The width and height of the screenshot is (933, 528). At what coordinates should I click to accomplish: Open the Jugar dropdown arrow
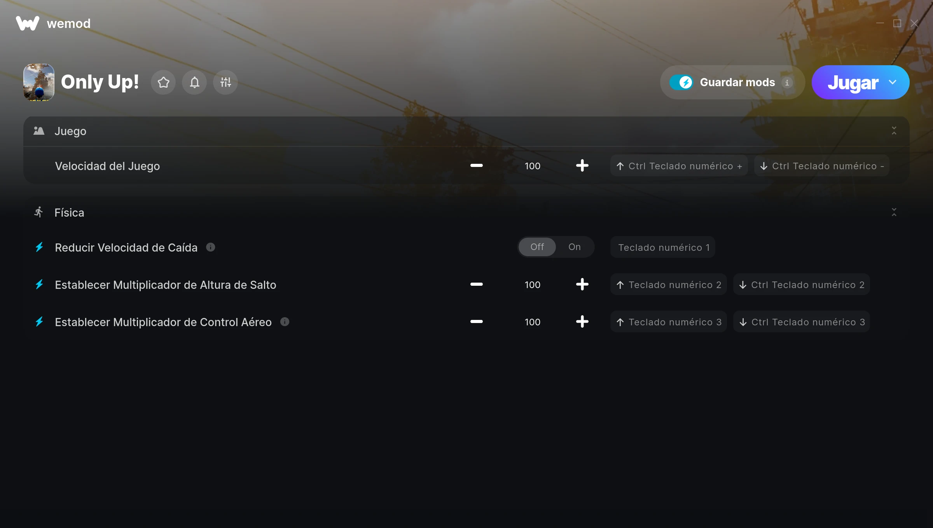[893, 82]
